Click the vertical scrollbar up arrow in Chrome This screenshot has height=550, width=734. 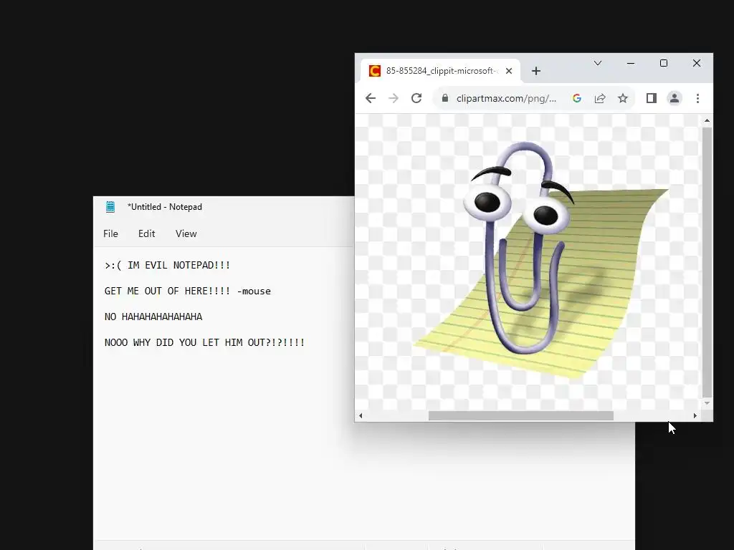707,120
